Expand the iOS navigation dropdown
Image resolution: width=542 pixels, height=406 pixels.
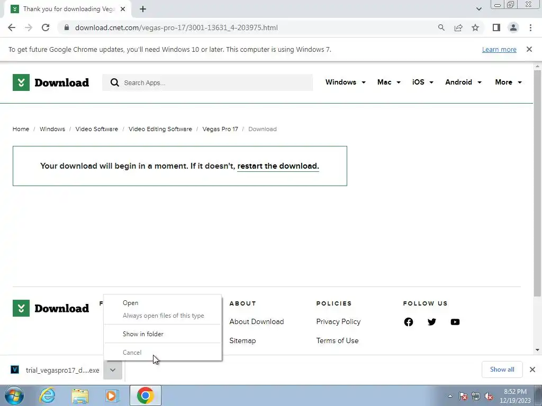pyautogui.click(x=423, y=82)
